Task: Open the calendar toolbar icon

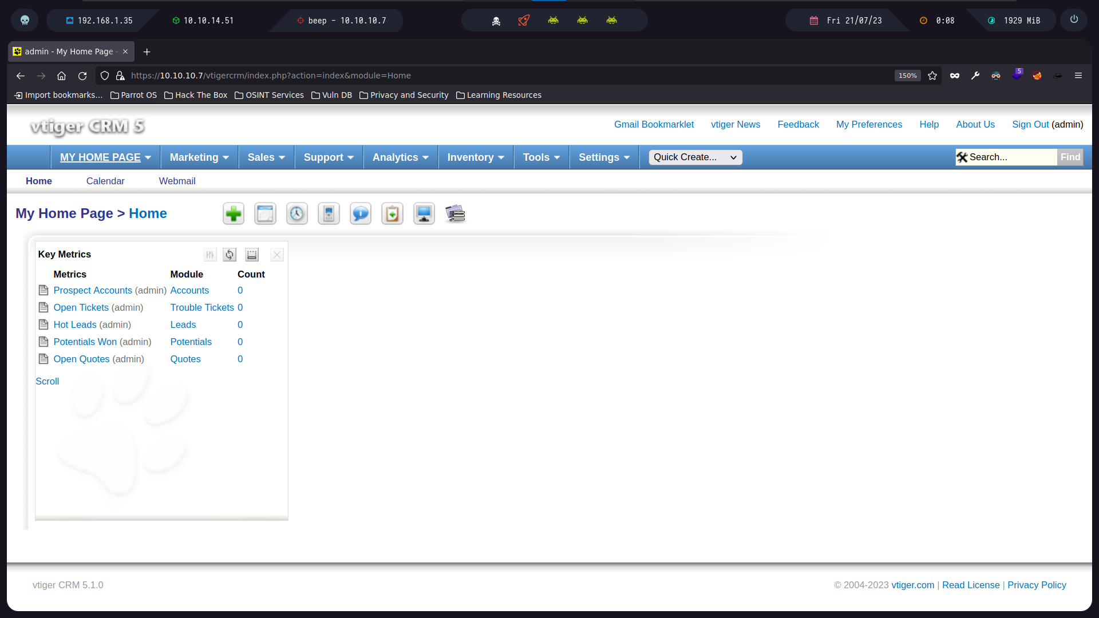Action: pyautogui.click(x=265, y=214)
